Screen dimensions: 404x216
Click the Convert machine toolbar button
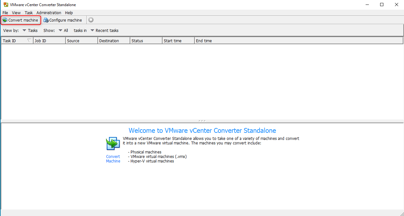[x=21, y=20]
